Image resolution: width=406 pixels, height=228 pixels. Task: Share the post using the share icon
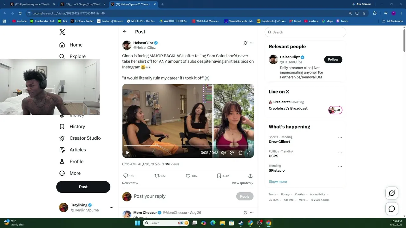(x=250, y=176)
